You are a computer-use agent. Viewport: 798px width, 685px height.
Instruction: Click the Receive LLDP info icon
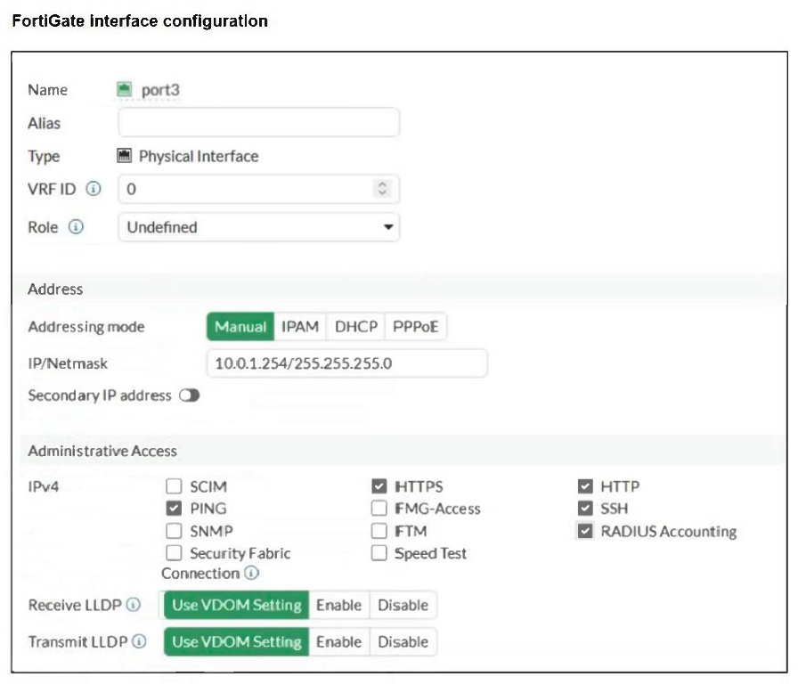click(133, 605)
